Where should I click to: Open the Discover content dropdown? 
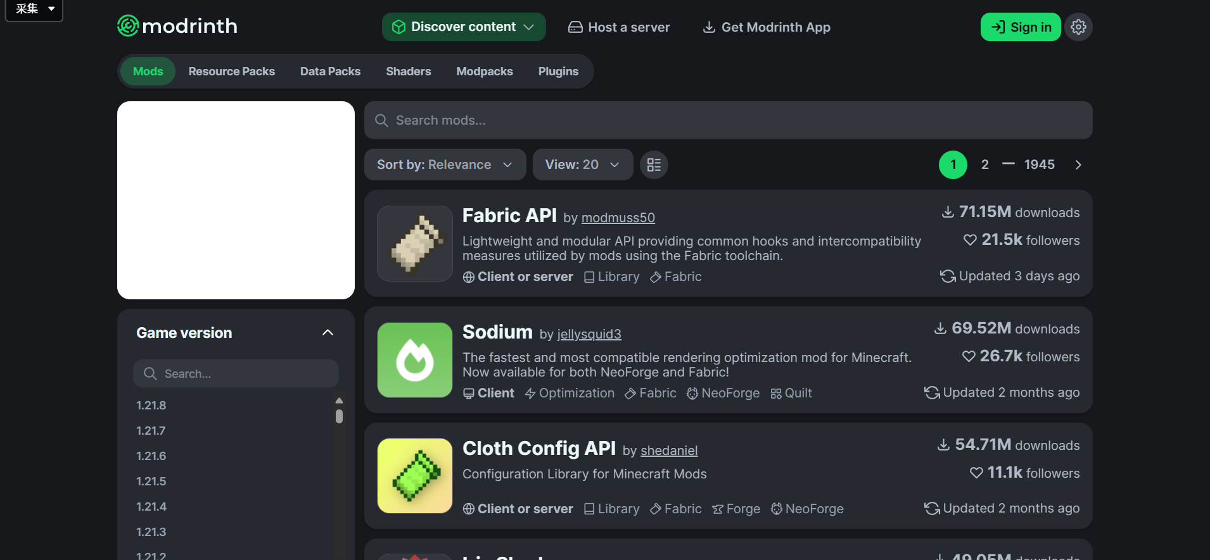pos(464,27)
